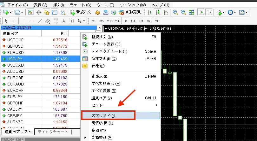
Task: Toggle the 自動売買 auto trading button
Action: coord(129,12)
